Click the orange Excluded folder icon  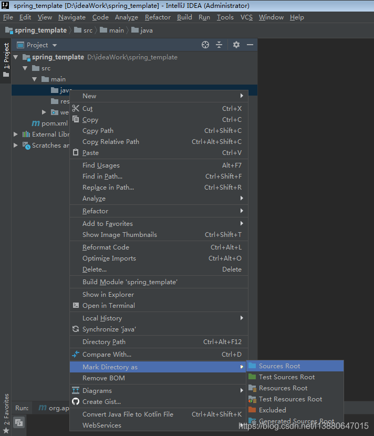252,410
